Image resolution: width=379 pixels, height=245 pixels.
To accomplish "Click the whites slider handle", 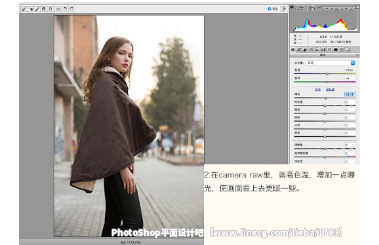I will pos(325,129).
